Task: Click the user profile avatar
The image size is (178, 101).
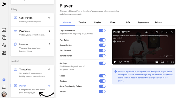Action: click(x=4, y=94)
